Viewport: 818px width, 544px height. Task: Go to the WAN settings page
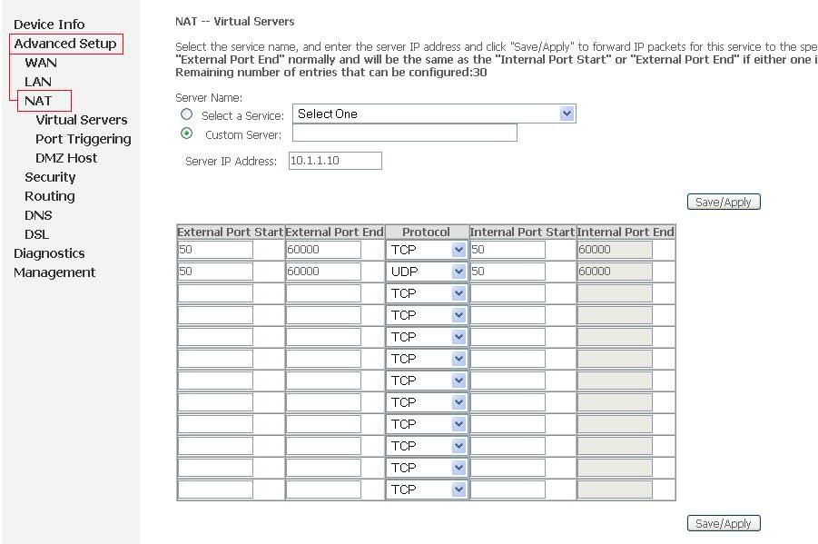point(41,63)
